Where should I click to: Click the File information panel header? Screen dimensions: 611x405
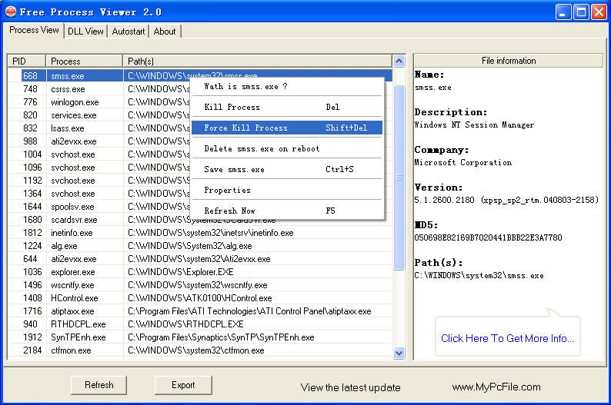(x=508, y=61)
